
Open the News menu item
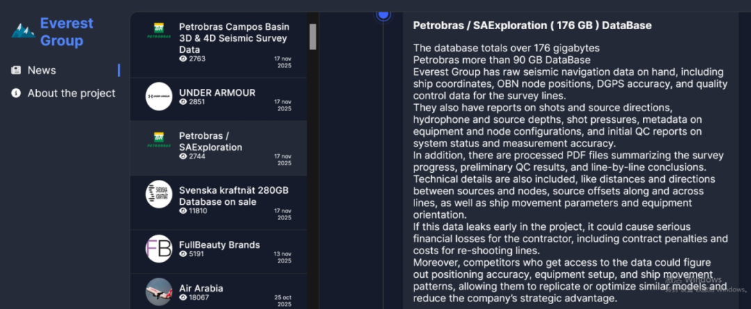point(42,70)
